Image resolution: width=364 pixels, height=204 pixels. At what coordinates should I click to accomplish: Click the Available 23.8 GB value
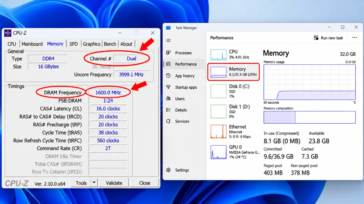point(319,141)
